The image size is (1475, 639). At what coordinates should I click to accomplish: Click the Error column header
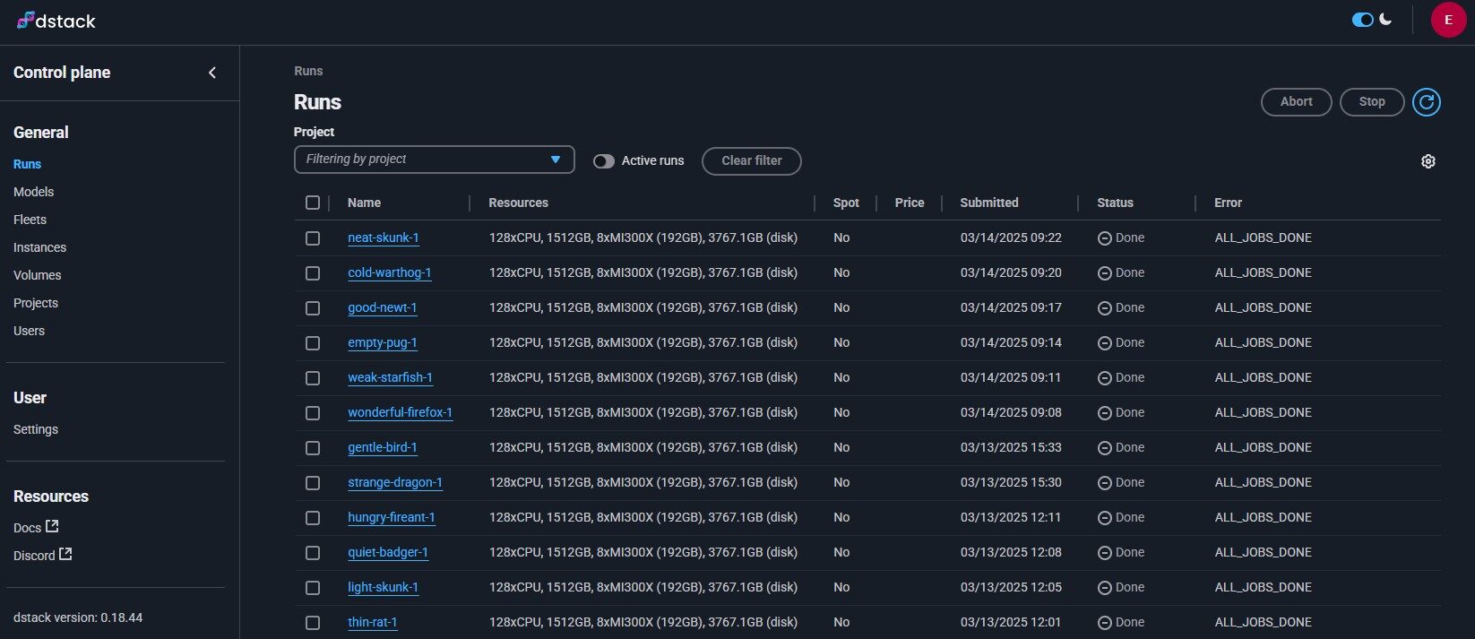coord(1228,203)
